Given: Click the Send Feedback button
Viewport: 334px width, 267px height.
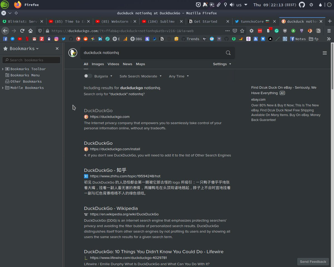Looking at the screenshot, I should (313, 261).
